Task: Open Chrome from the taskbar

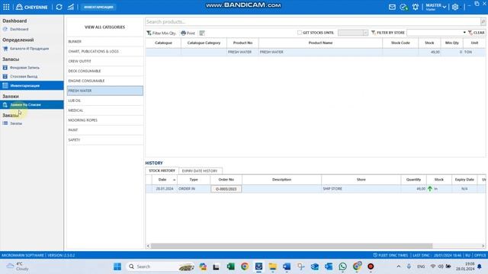Action: [245, 266]
